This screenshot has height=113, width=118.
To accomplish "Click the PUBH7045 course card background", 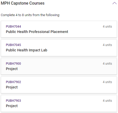I will tap(59, 48).
